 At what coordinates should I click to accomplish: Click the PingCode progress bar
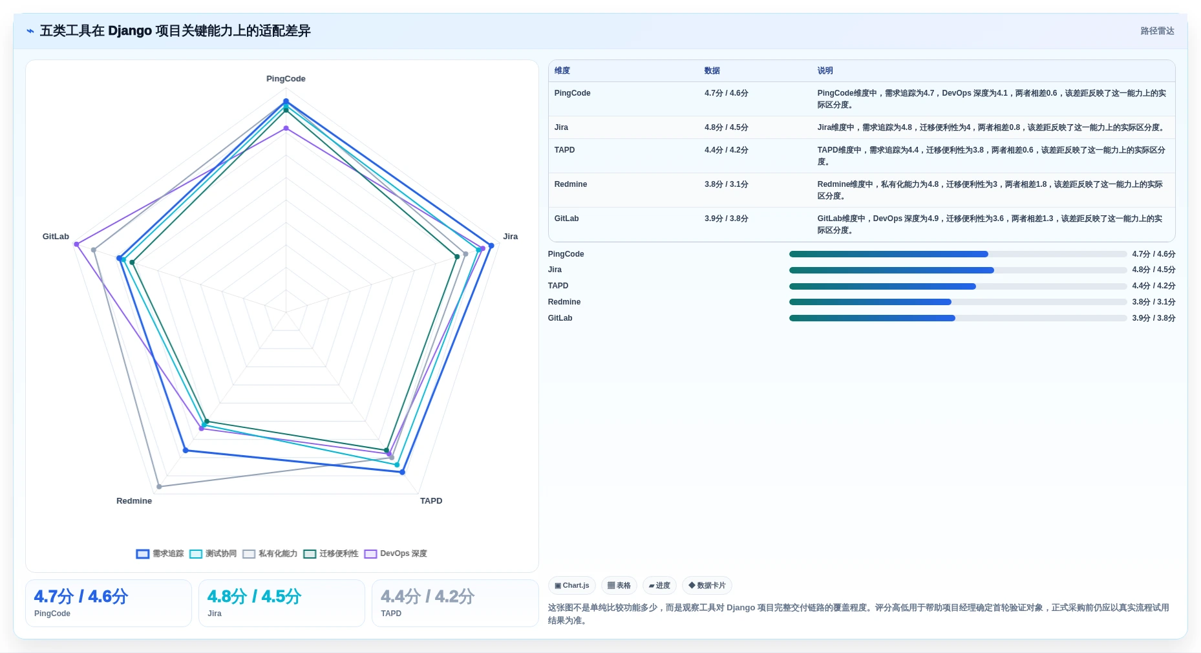[x=958, y=254]
